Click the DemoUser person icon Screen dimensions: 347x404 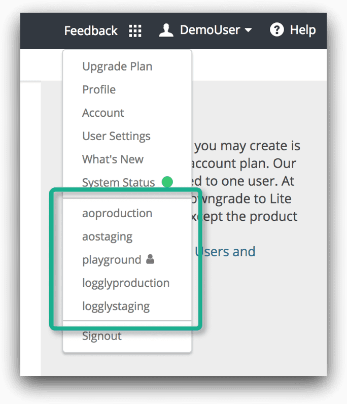[166, 30]
